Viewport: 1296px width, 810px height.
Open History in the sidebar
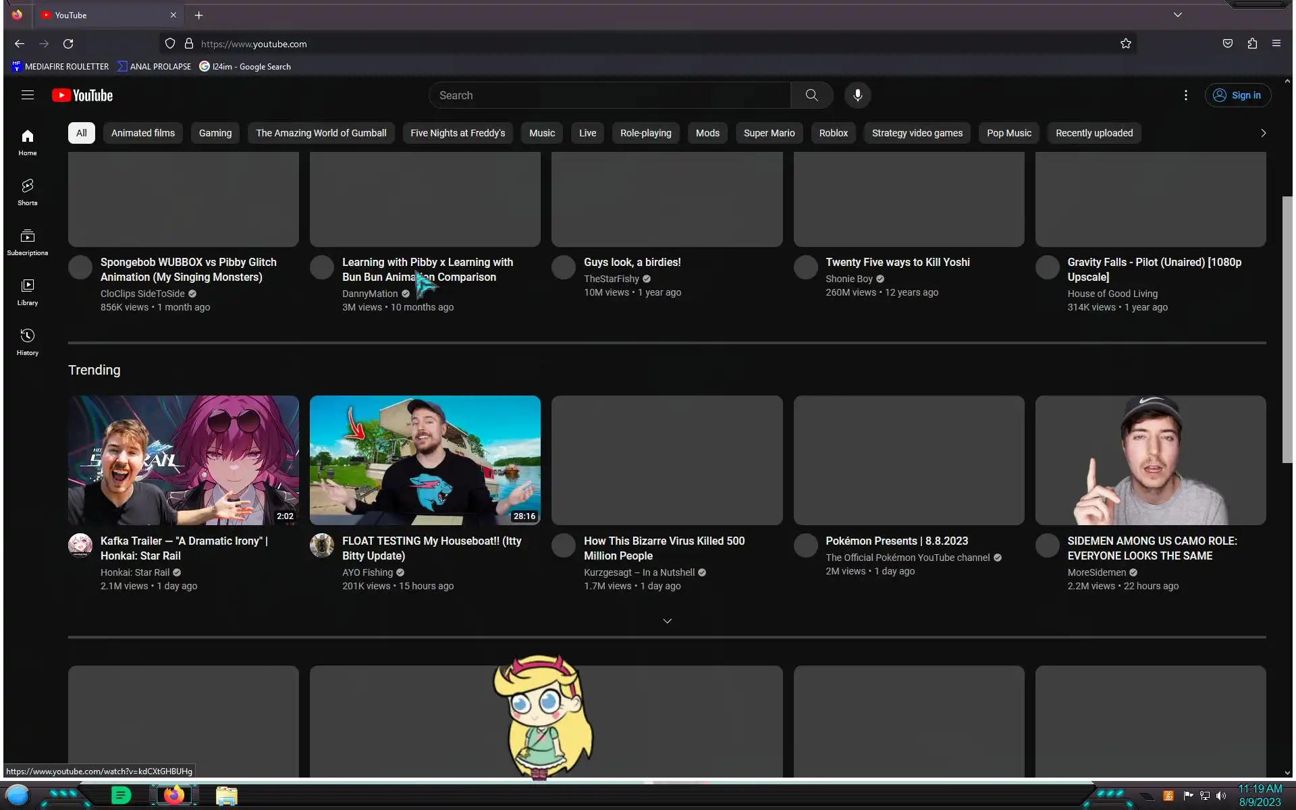pos(28,342)
